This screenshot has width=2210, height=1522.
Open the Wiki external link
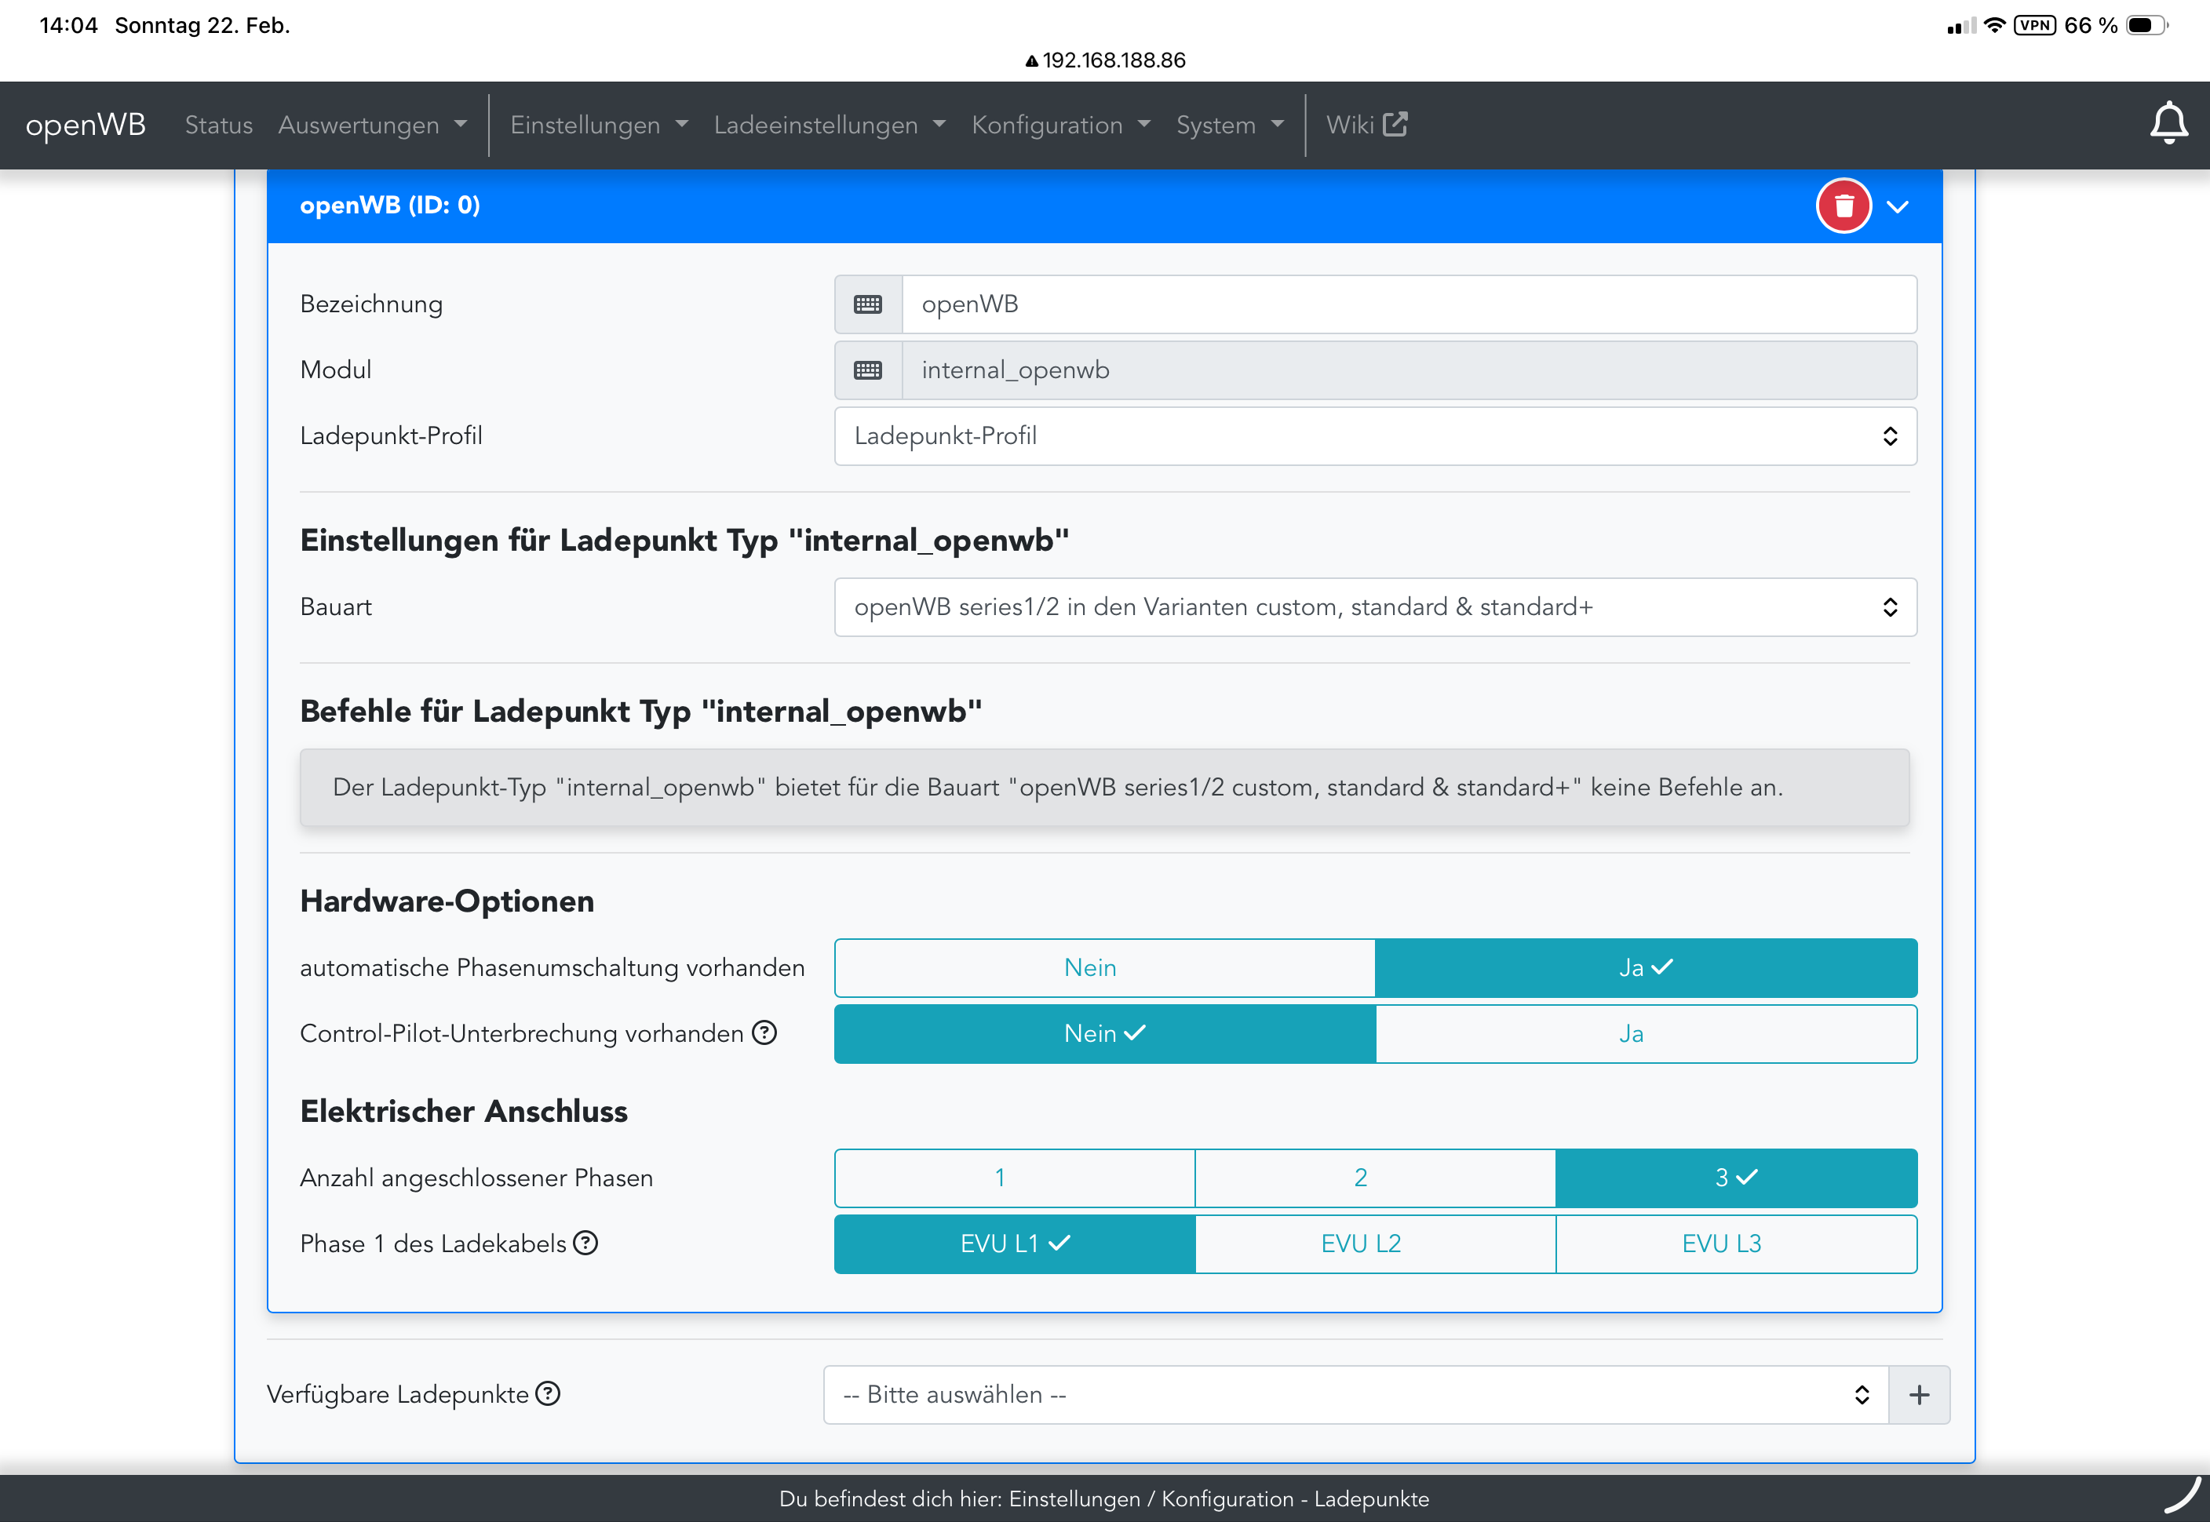[x=1365, y=125]
